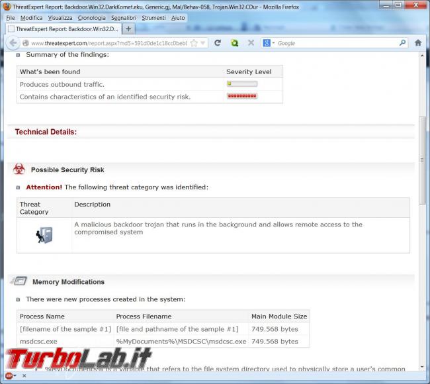Click the security risk red severity bar
Screen dimensions: 430x384
coord(242,96)
